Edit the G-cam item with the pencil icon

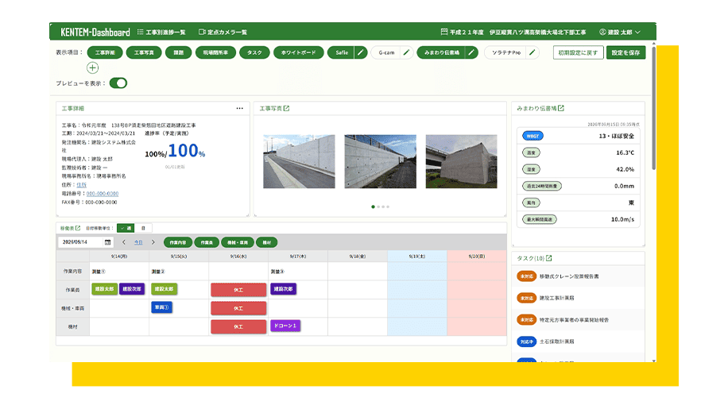pyautogui.click(x=406, y=52)
